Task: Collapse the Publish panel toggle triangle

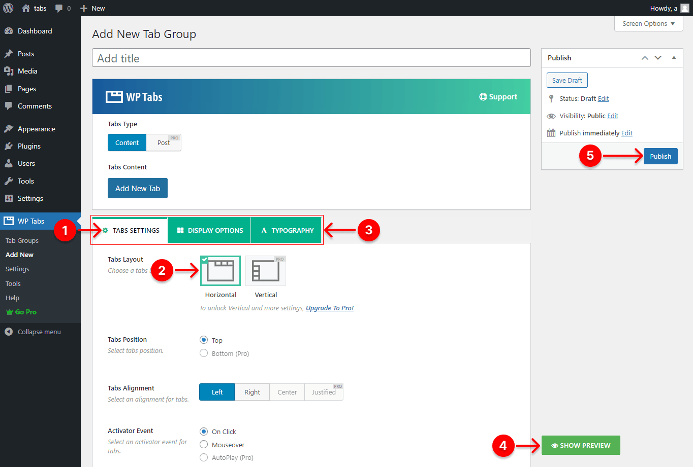Action: (674, 58)
